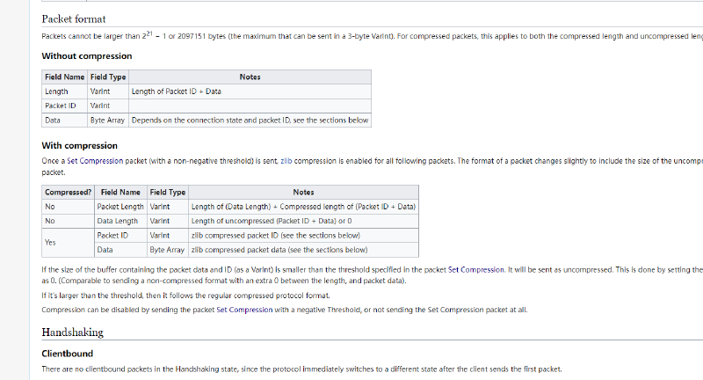The width and height of the screenshot is (703, 380).
Task: Click "Field Type" header in With compression table
Action: point(167,192)
